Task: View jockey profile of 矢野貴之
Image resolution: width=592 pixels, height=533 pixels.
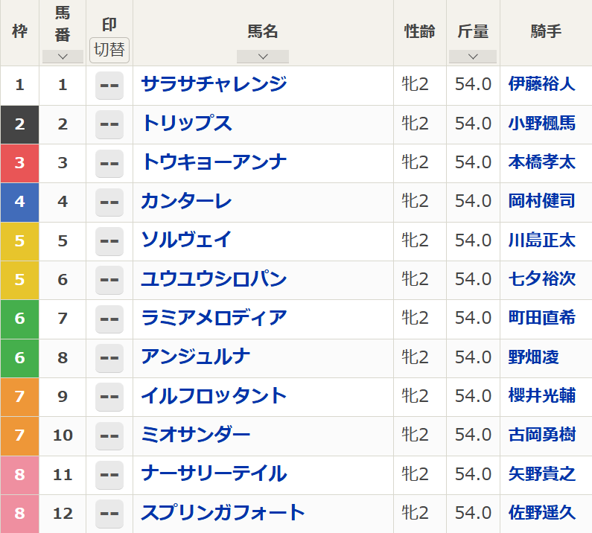Action: (541, 473)
